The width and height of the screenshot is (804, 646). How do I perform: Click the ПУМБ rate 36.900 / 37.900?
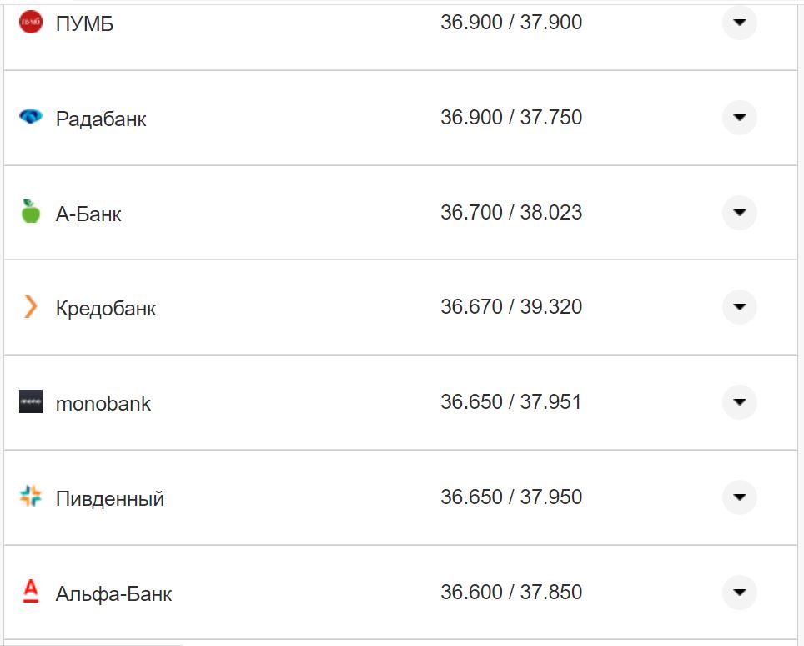(x=511, y=23)
